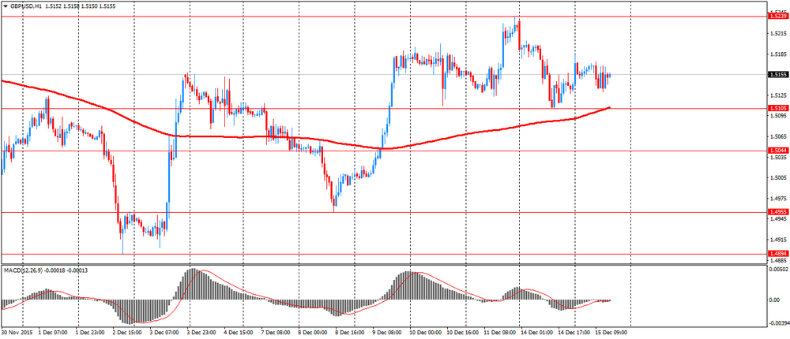
Task: Click the 1.4975 price scale value
Action: coord(778,199)
